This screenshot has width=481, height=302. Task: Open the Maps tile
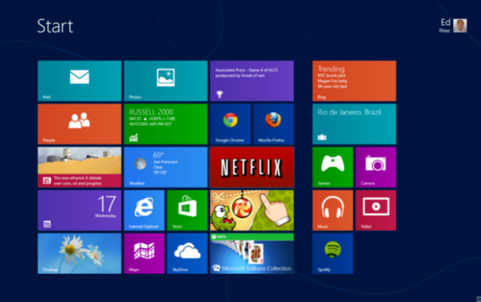click(x=144, y=254)
